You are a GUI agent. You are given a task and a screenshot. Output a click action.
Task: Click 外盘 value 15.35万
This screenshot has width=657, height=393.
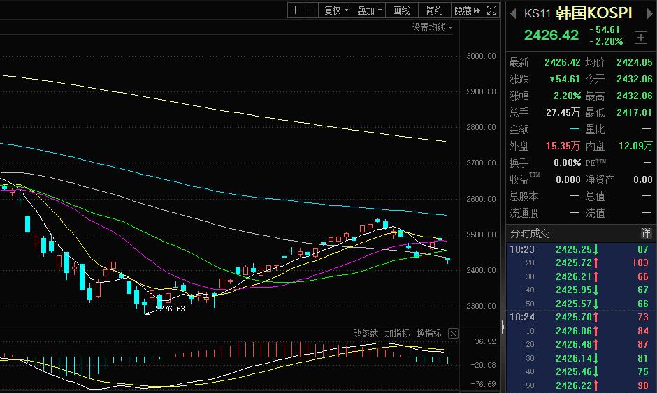point(563,146)
